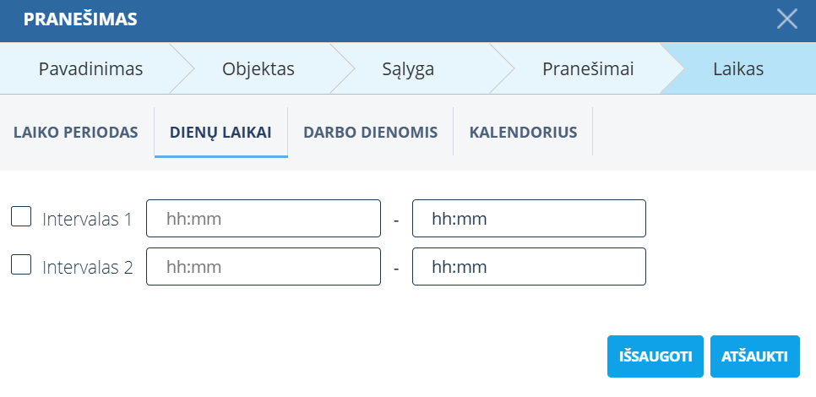This screenshot has height=397, width=816.
Task: Switch to the Darbo dienomis tab
Action: click(x=370, y=133)
